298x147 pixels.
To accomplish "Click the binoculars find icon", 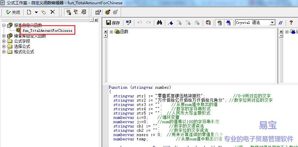I will click(x=159, y=23).
